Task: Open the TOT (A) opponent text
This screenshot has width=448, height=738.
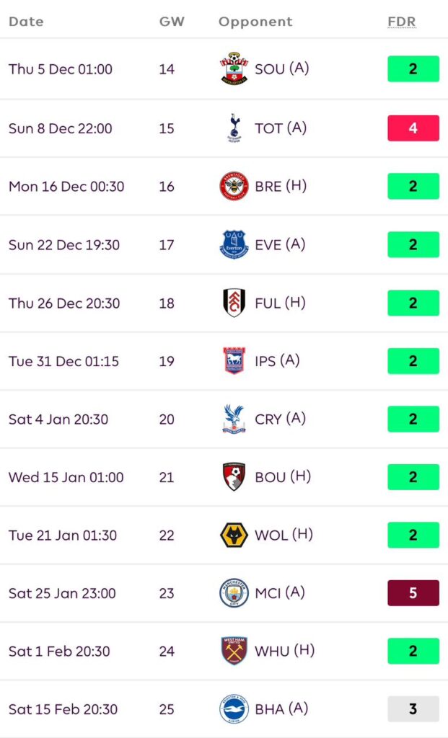Action: tap(281, 128)
